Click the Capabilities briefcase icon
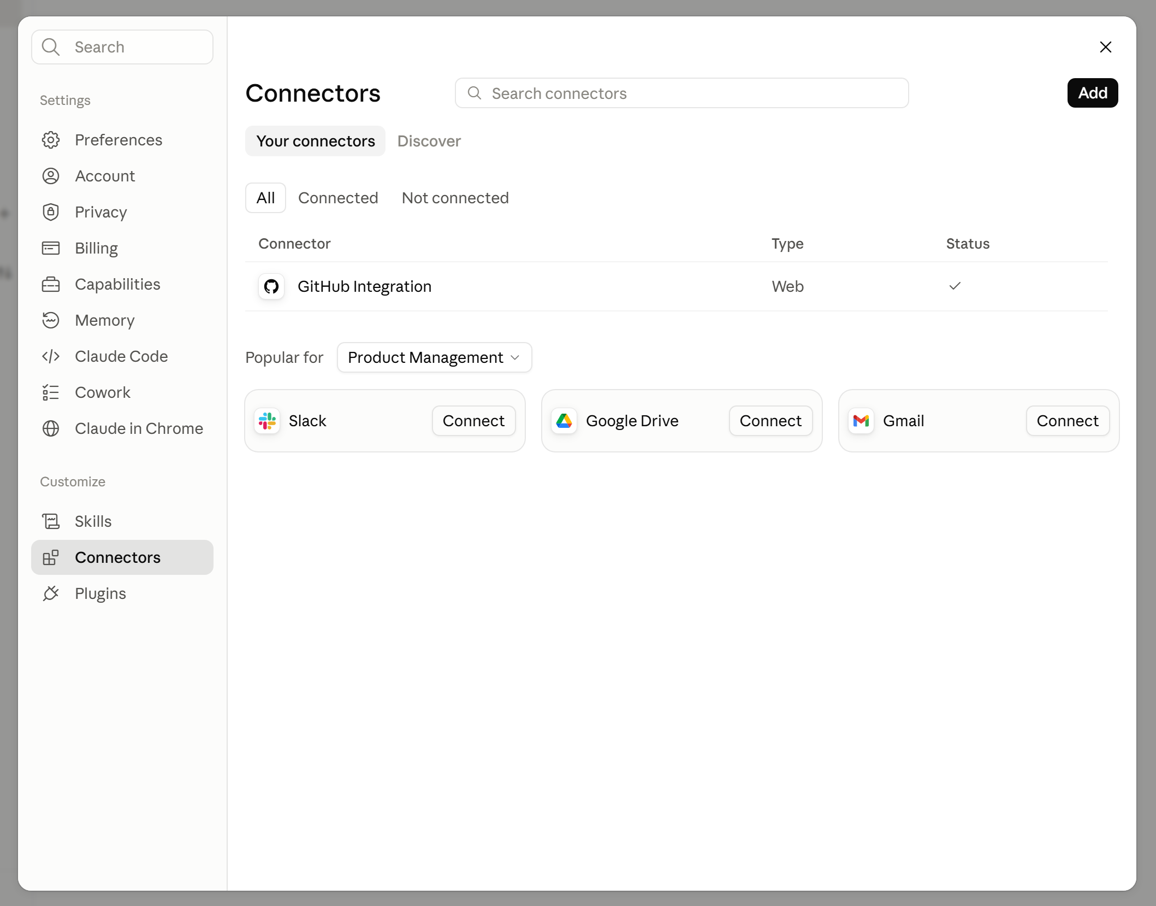Screen dimensions: 1156x906 (x=51, y=284)
